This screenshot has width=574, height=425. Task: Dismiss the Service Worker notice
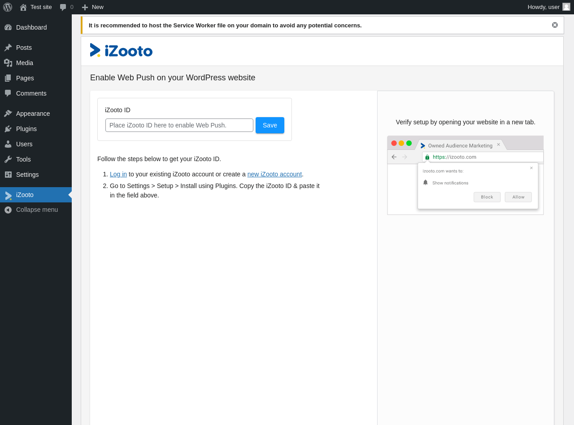tap(555, 25)
